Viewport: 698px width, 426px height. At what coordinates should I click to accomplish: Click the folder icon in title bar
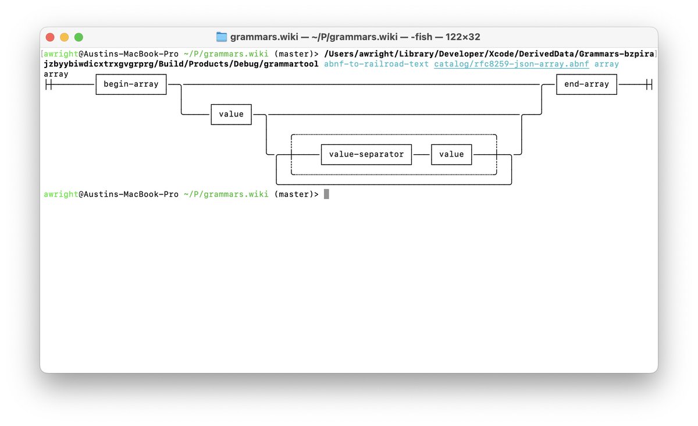coord(222,37)
